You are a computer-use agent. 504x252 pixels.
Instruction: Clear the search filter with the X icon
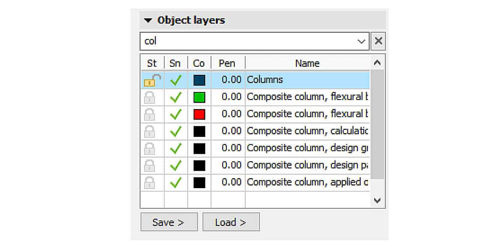(378, 41)
